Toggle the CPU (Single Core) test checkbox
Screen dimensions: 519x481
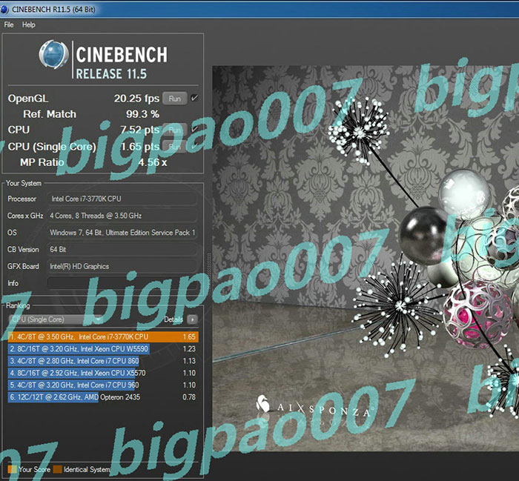[x=194, y=145]
